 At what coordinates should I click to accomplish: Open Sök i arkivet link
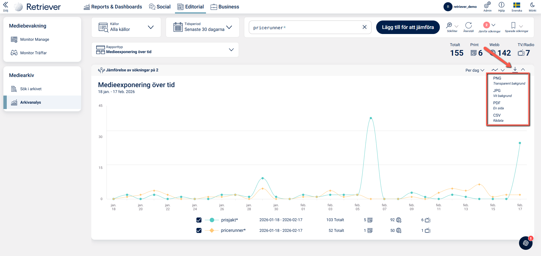31,89
